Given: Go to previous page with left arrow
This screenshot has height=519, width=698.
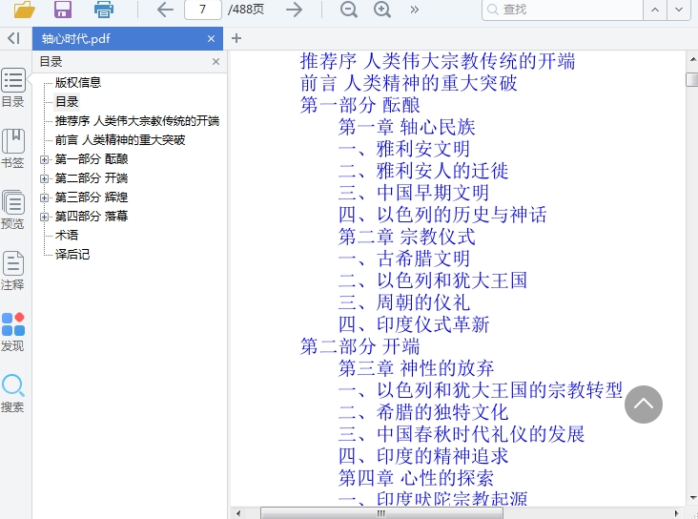Looking at the screenshot, I should coord(165,10).
